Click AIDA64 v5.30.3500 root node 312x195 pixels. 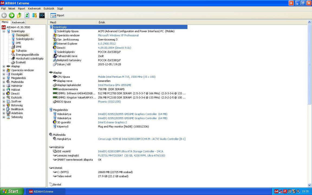[18, 27]
